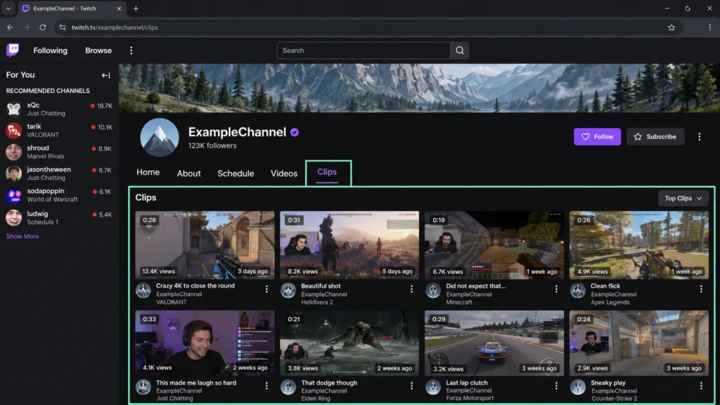Play the Last lap clutch Forza clip
The width and height of the screenshot is (720, 405).
point(494,343)
